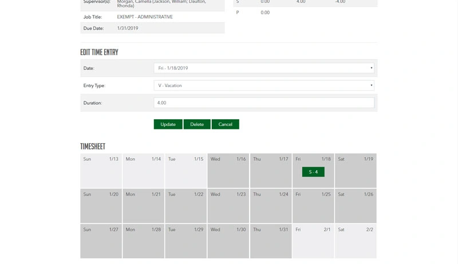Pick the Wed 1/16 timesheet cell
This screenshot has height=264, width=458.
point(228,171)
